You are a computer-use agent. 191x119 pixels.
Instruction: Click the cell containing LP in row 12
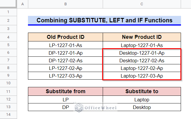(x=65, y=100)
